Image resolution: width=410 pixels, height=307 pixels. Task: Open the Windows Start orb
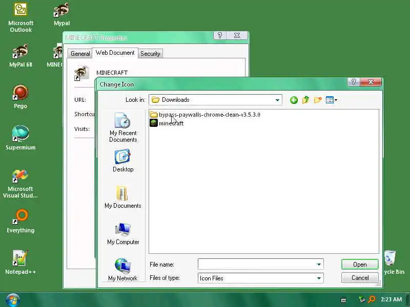click(x=12, y=300)
